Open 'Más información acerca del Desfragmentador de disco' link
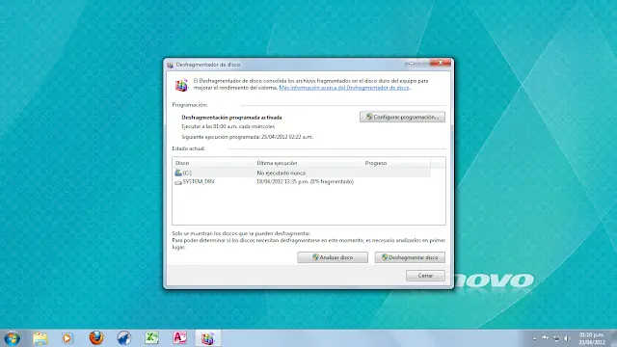Screen dimensions: 617x347 pyautogui.click(x=344, y=88)
